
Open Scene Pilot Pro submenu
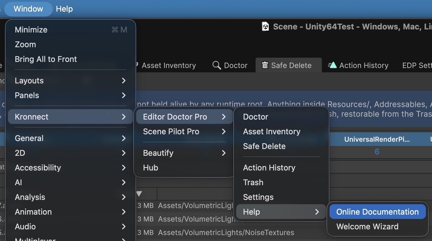184,132
